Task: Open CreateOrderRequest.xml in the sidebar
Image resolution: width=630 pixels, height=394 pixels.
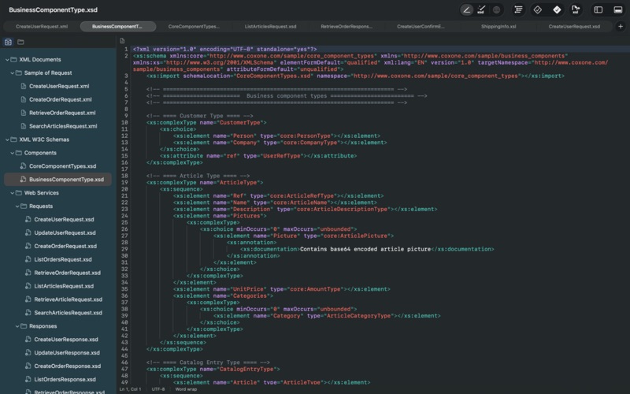Action: pos(61,99)
